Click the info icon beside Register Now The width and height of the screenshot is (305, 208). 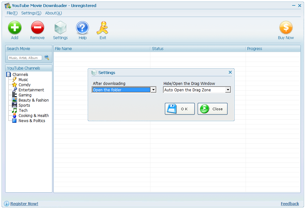7,204
